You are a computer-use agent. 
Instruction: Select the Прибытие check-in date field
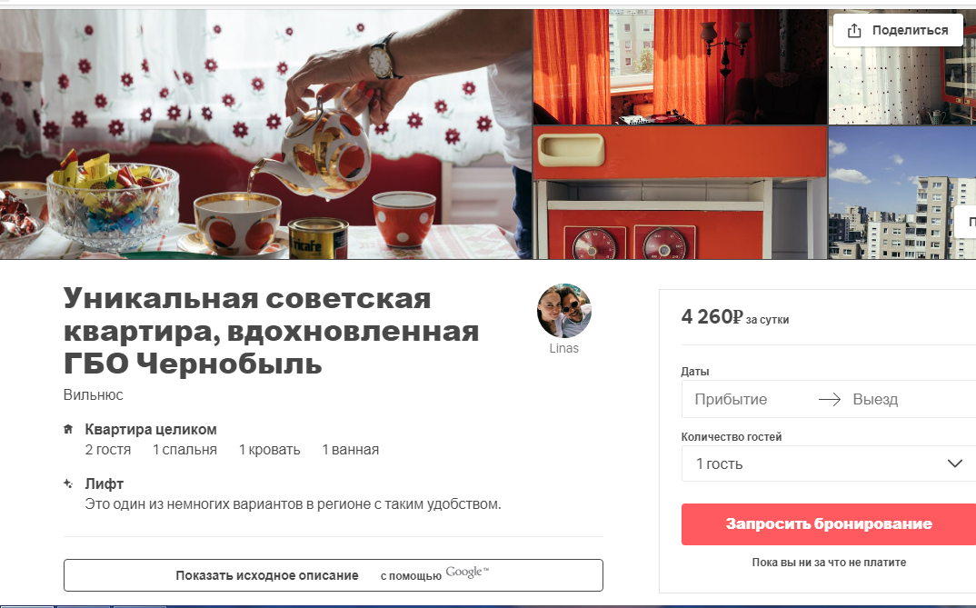point(747,400)
